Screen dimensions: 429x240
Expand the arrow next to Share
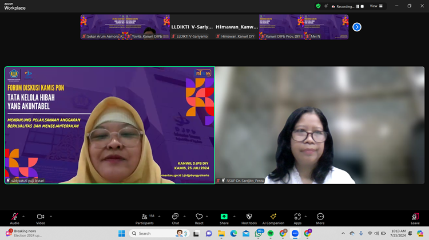tap(234, 216)
